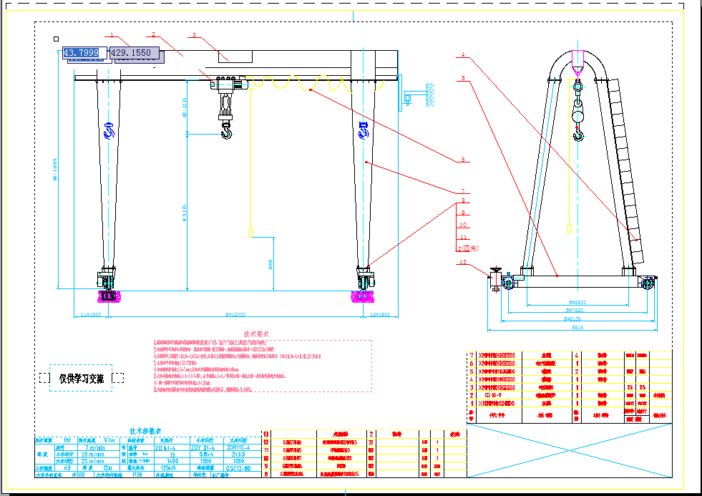Click the 技术要求 heading text
The height and width of the screenshot is (496, 702).
256,334
